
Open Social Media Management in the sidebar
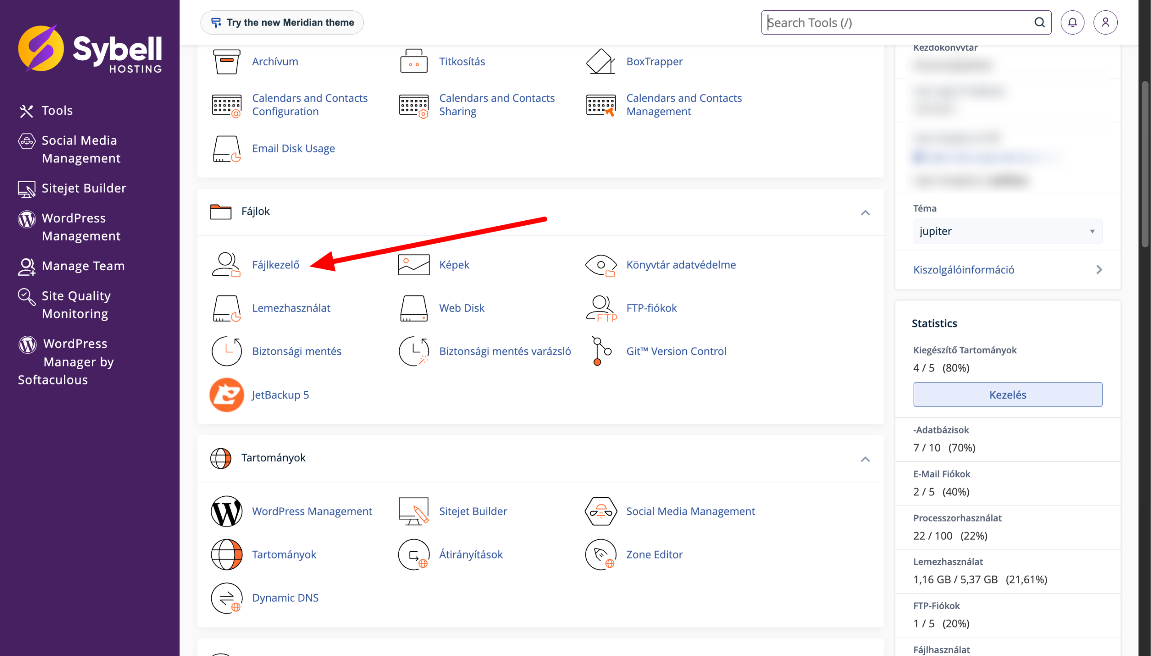69,150
